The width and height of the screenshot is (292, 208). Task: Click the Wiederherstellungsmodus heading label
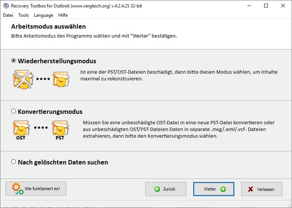pos(57,61)
